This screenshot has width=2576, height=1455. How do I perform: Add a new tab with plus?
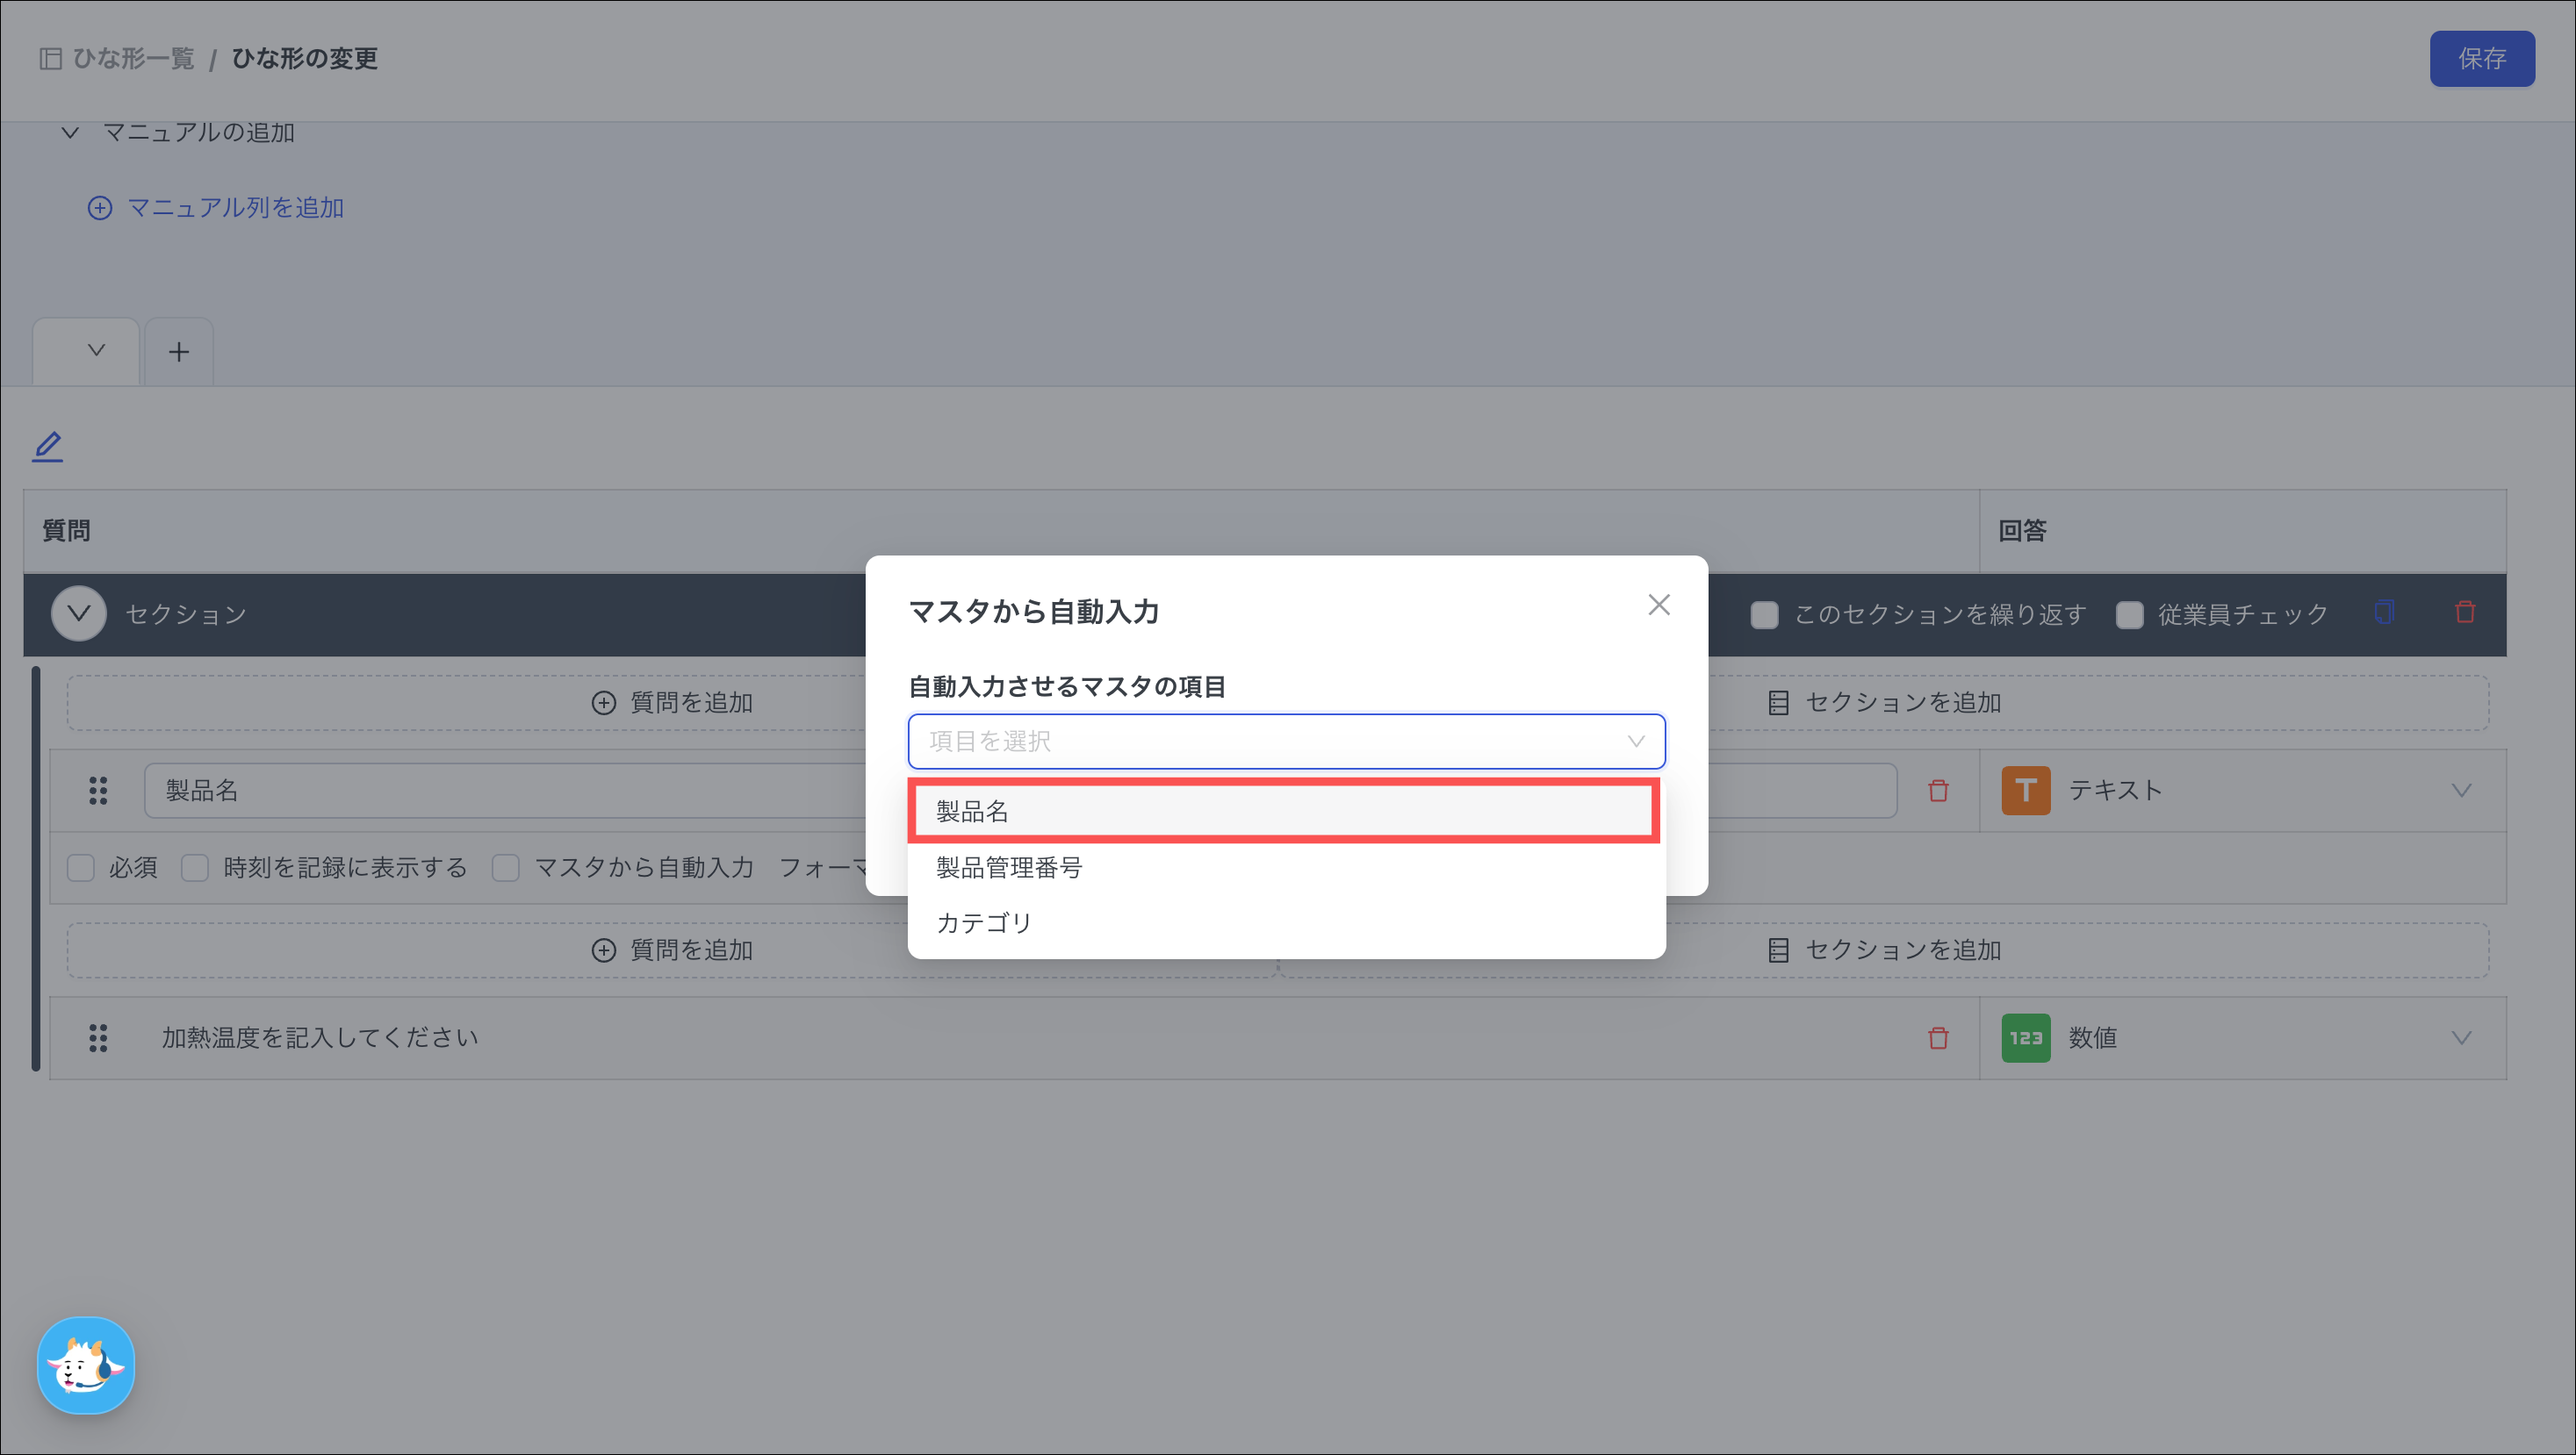click(x=179, y=352)
